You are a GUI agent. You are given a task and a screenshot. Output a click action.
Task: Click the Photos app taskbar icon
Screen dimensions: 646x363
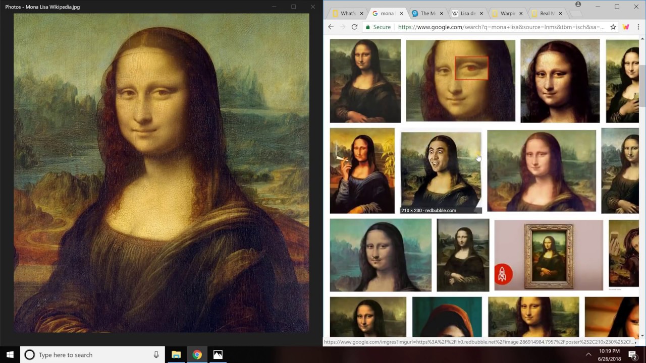(x=218, y=355)
